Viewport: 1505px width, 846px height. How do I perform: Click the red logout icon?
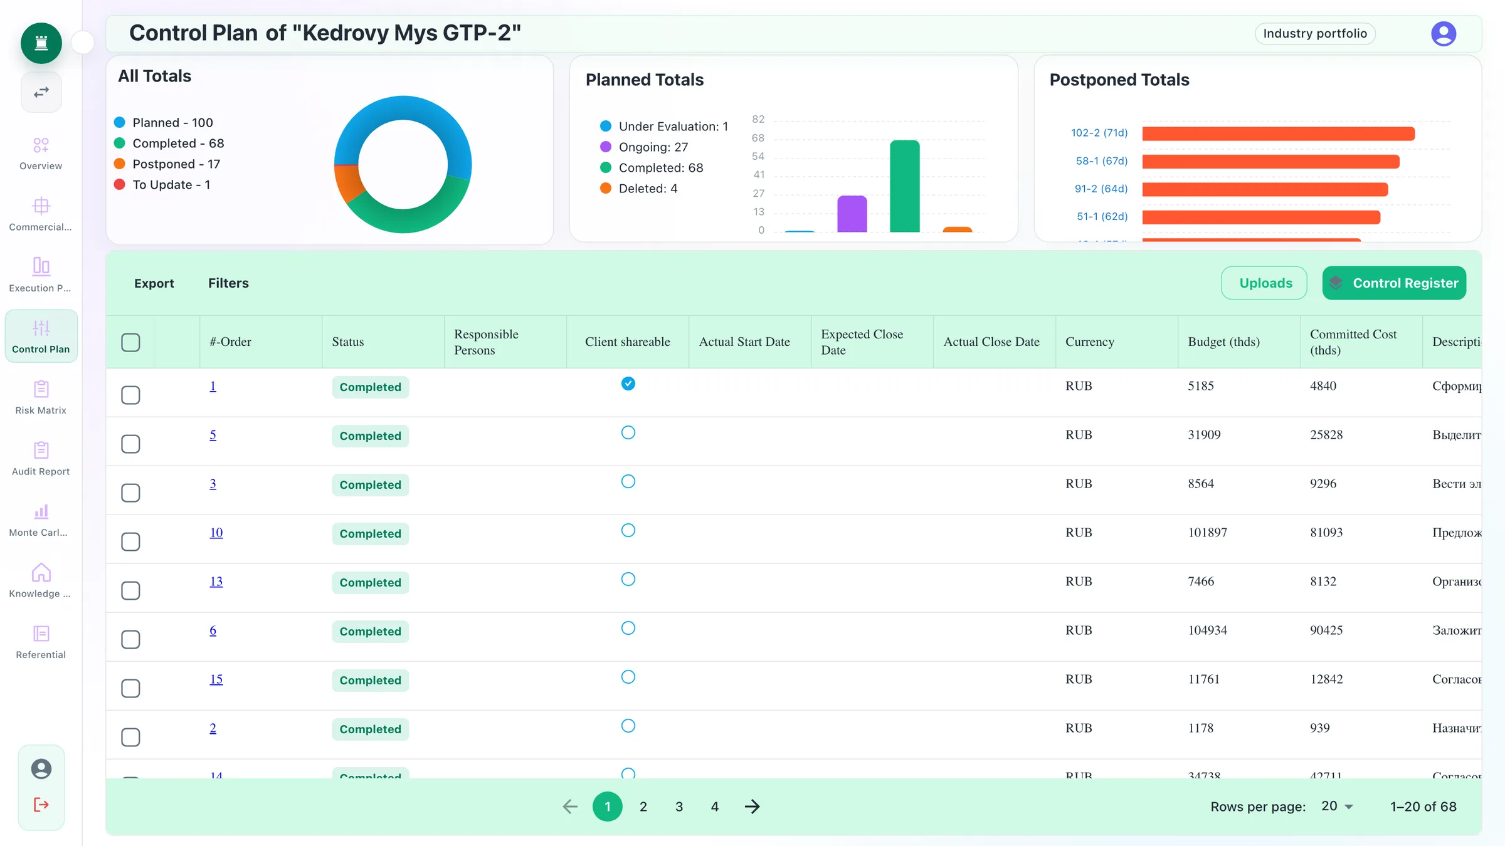coord(41,805)
